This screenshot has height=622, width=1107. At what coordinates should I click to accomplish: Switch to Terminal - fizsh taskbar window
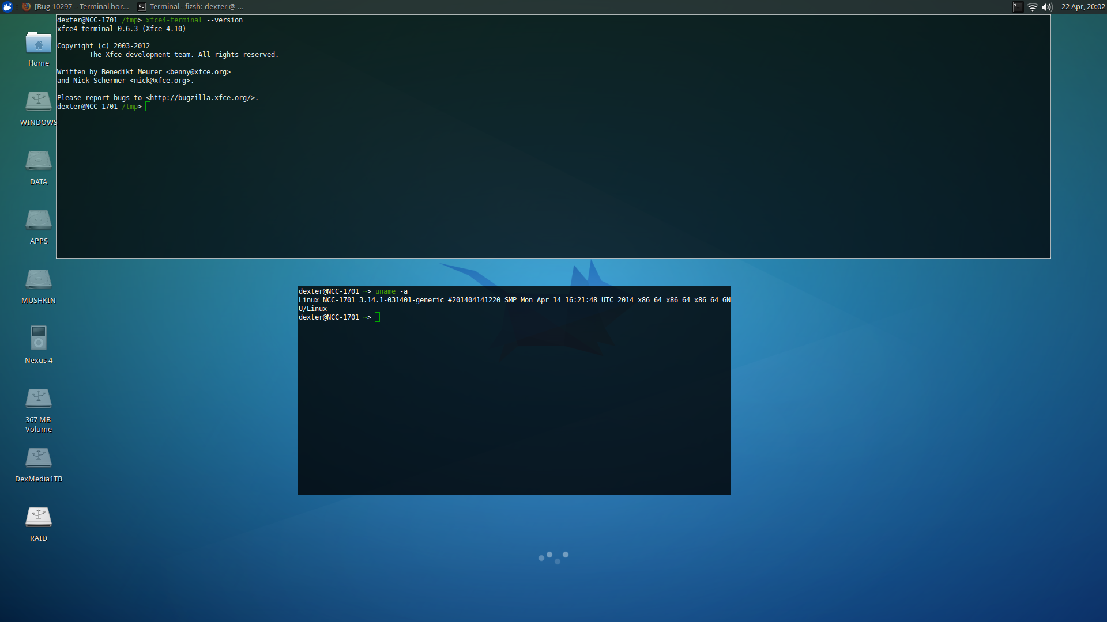pyautogui.click(x=191, y=7)
